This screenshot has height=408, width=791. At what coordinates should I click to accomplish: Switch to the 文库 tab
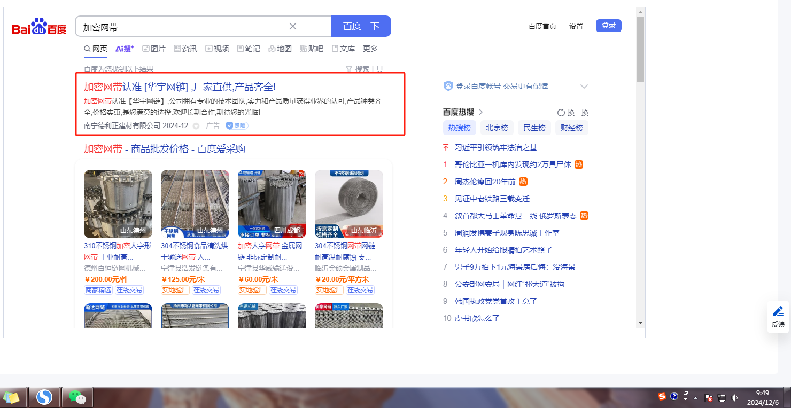pos(343,49)
